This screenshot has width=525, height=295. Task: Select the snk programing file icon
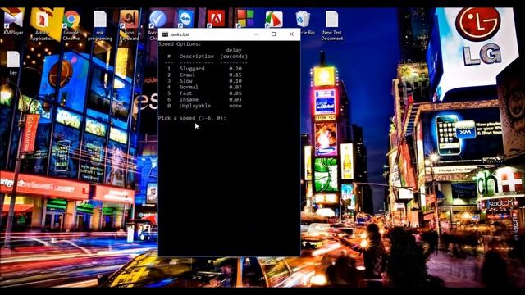[x=100, y=25]
